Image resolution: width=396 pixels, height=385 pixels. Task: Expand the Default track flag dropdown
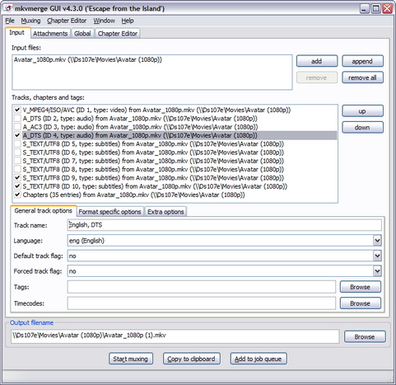point(377,256)
